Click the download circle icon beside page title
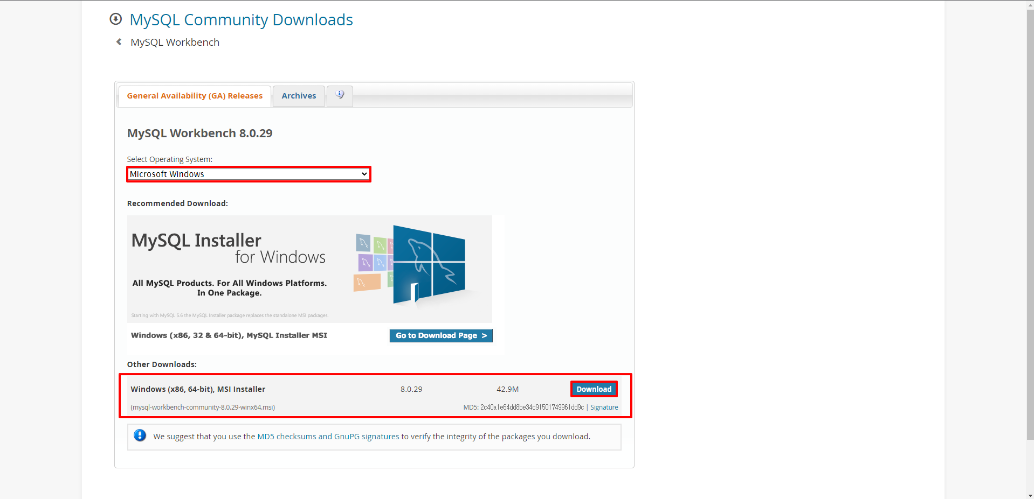 115,19
